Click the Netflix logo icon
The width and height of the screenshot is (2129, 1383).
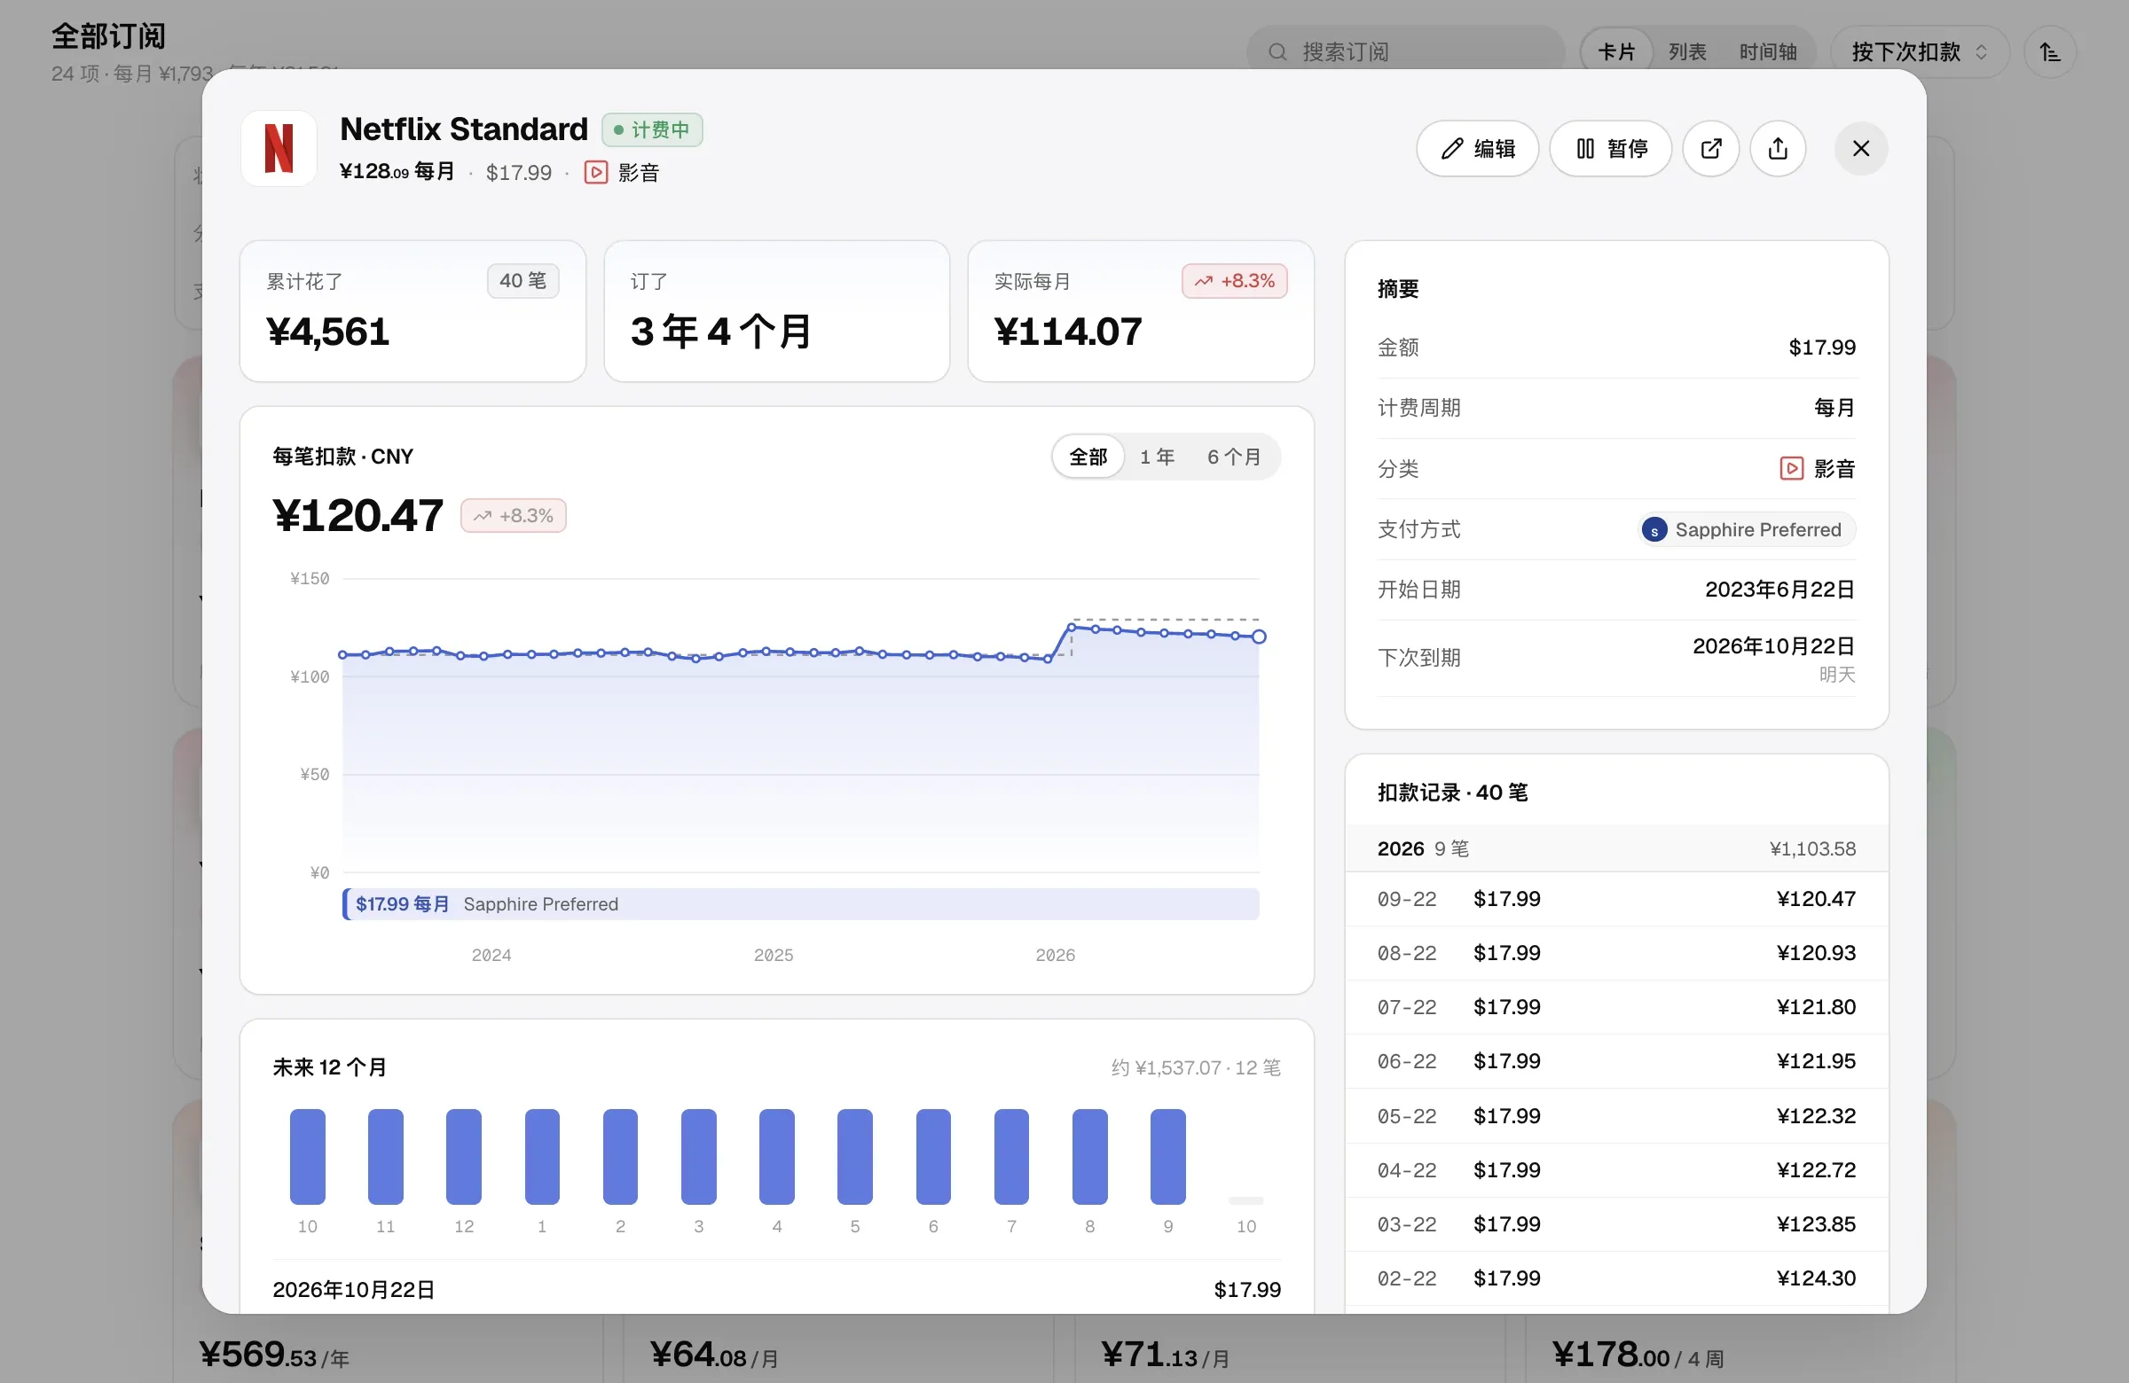[x=279, y=148]
